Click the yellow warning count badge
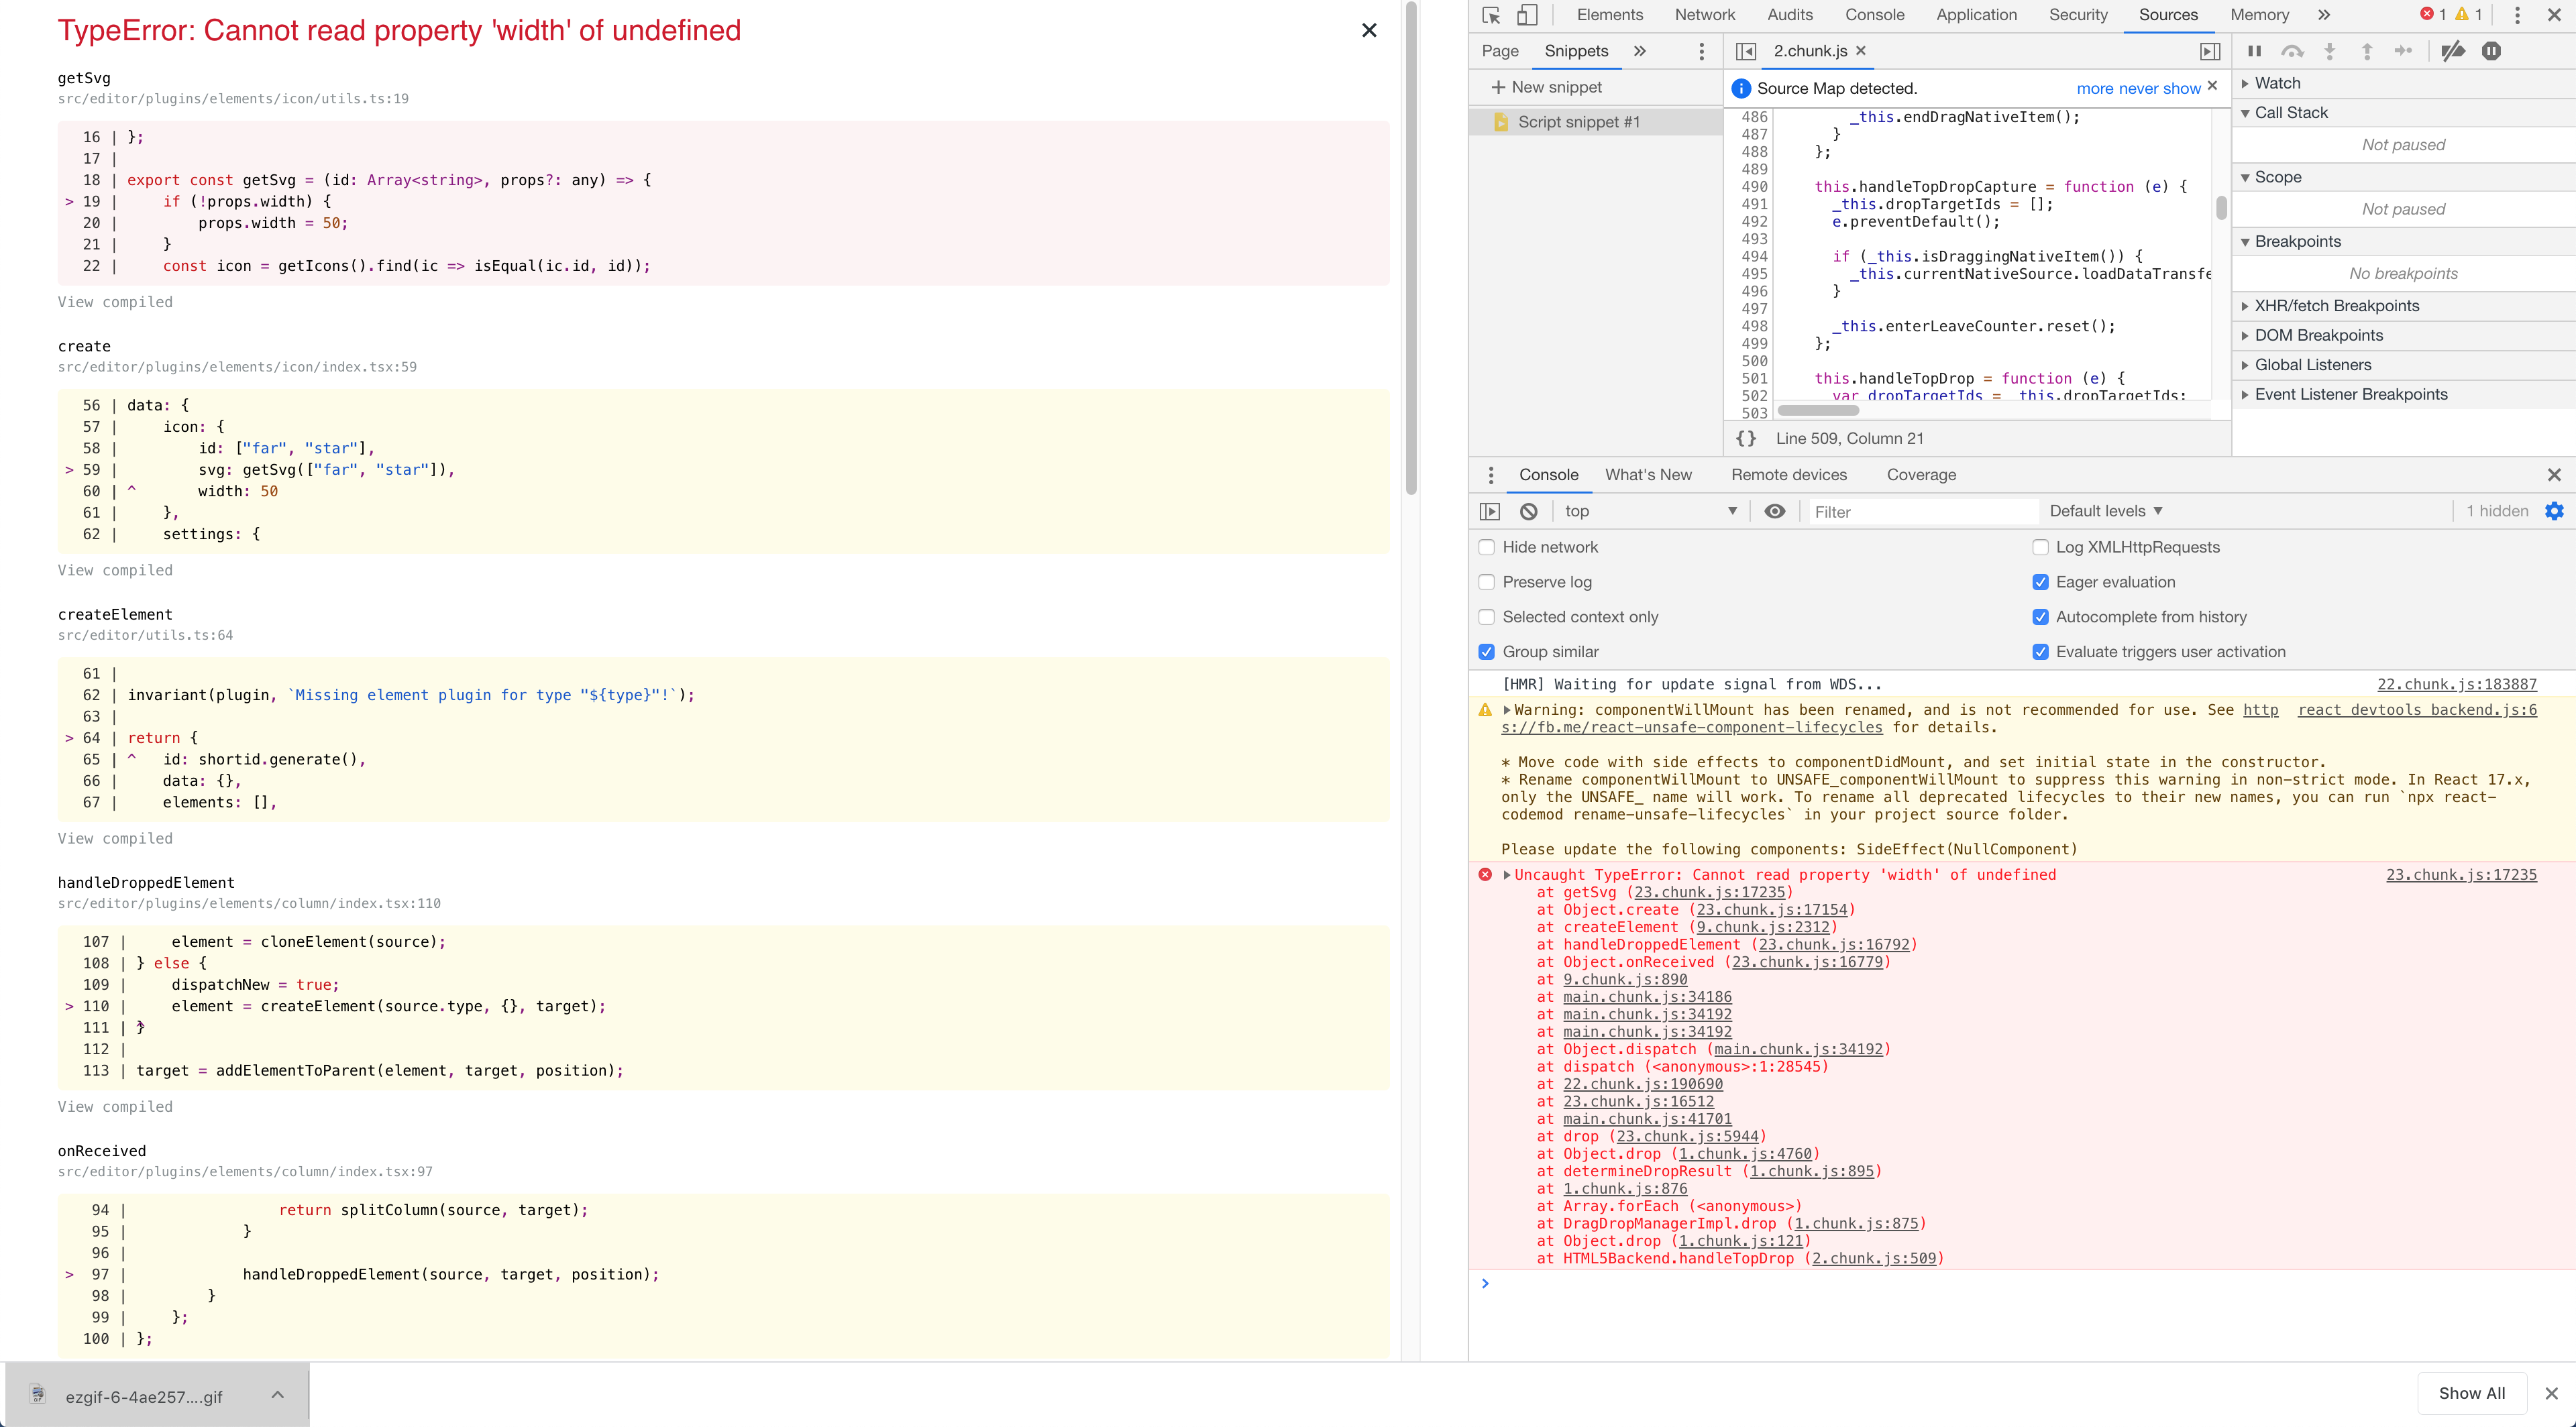This screenshot has width=2576, height=1427. point(2468,15)
